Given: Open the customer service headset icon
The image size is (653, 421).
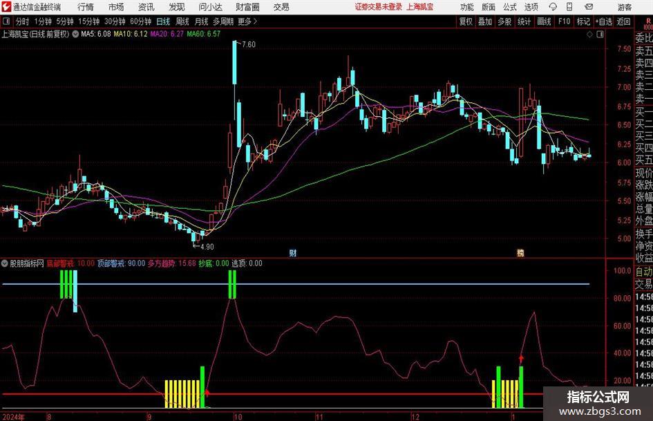Looking at the screenshot, I should [553, 7].
